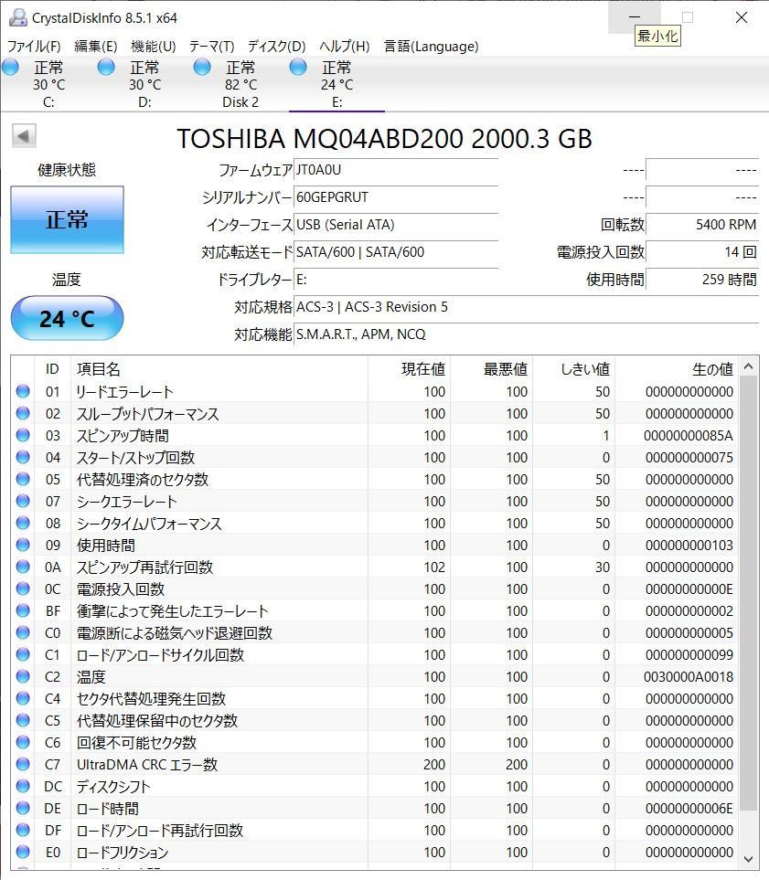Open the ヘルプ(H) menu
The height and width of the screenshot is (880, 769).
coord(345,46)
